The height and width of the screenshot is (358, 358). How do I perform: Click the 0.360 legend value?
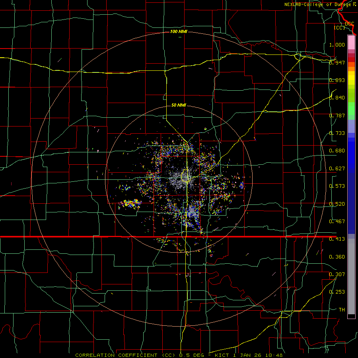[x=337, y=257]
